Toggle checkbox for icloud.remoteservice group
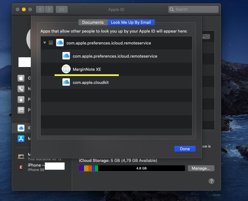The image size is (248, 201). [51, 43]
